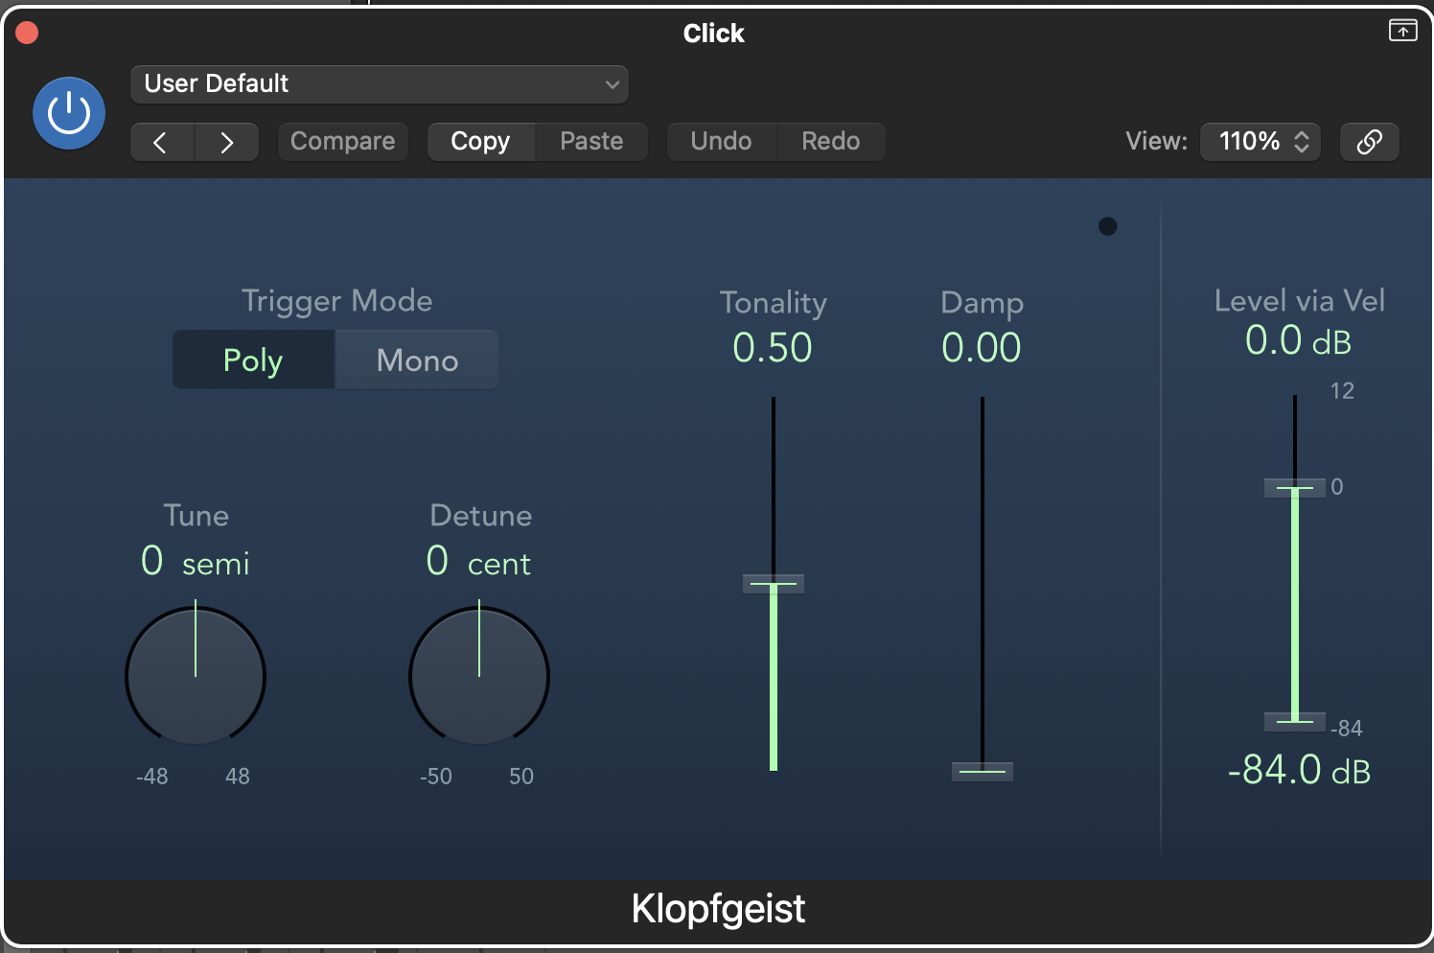Click the Tonality slider handle
This screenshot has height=953, width=1434.
tap(774, 583)
